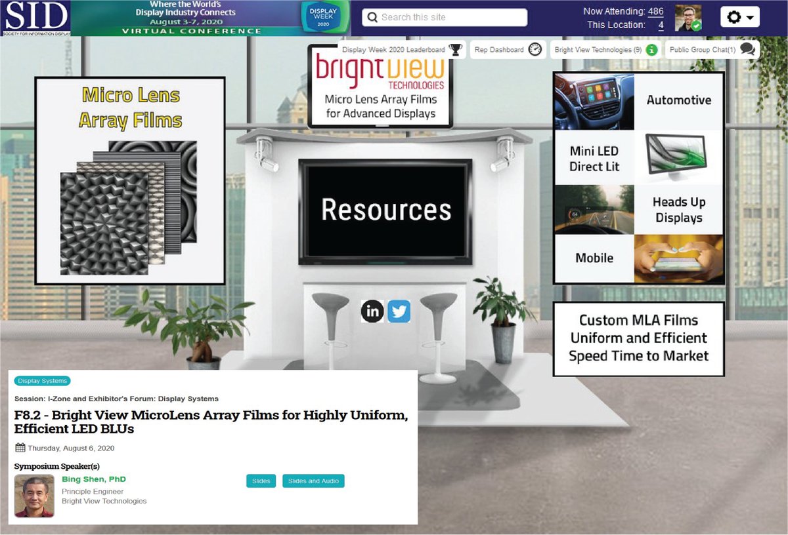Viewport: 788px width, 535px height.
Task: Open the Automotive tile
Action: pyautogui.click(x=679, y=100)
